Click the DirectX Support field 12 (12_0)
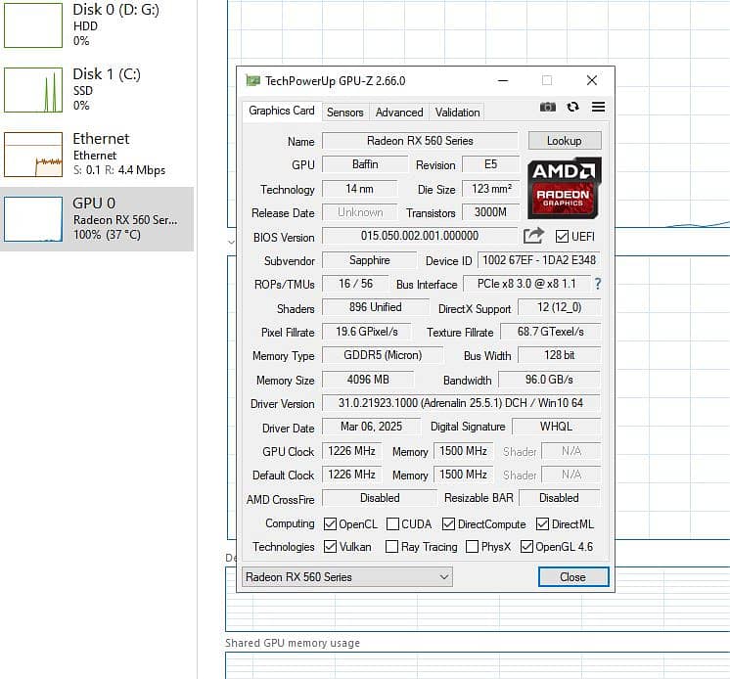730x679 pixels. click(x=559, y=307)
